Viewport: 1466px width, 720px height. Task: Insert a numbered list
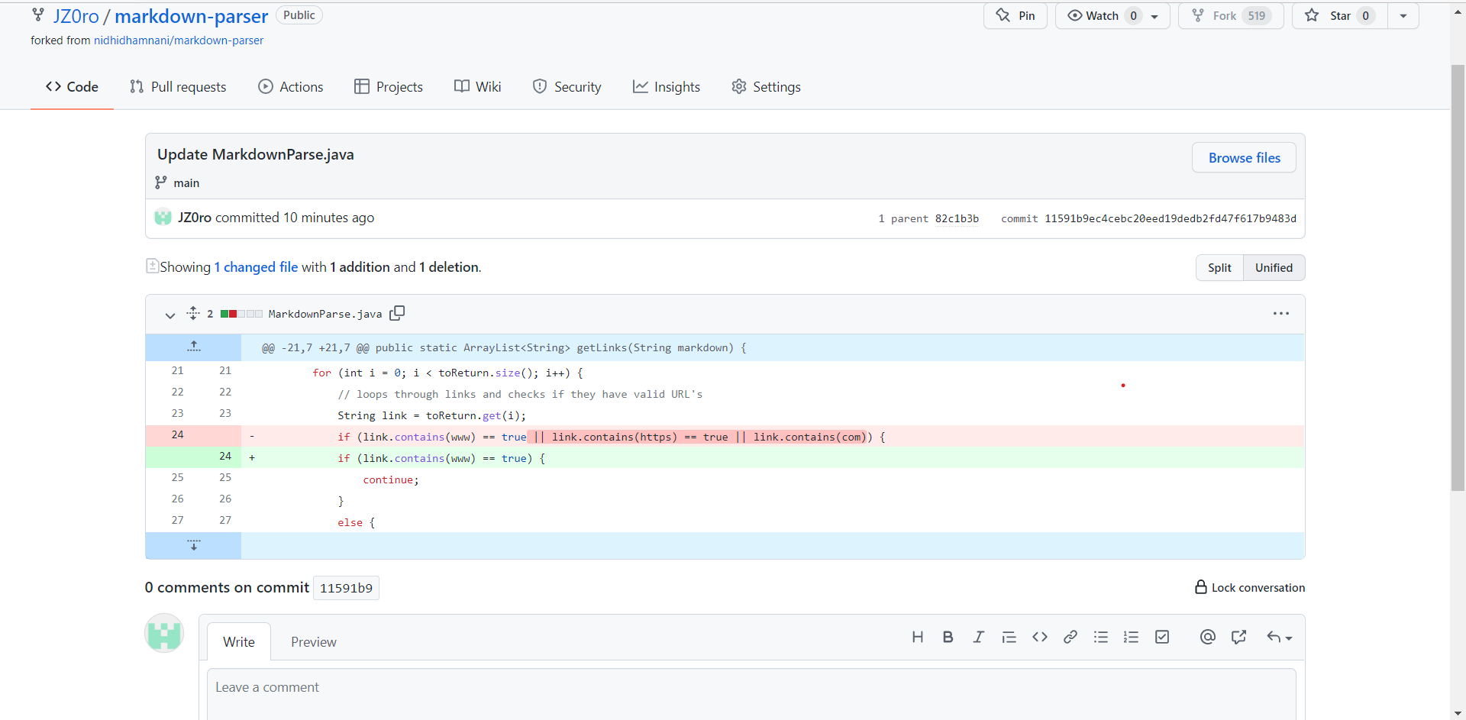pyautogui.click(x=1131, y=637)
